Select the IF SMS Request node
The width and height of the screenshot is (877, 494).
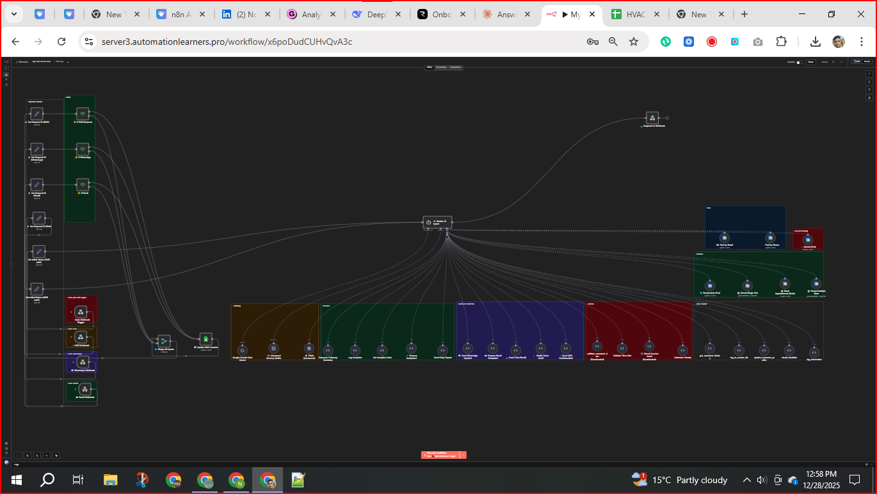click(83, 114)
